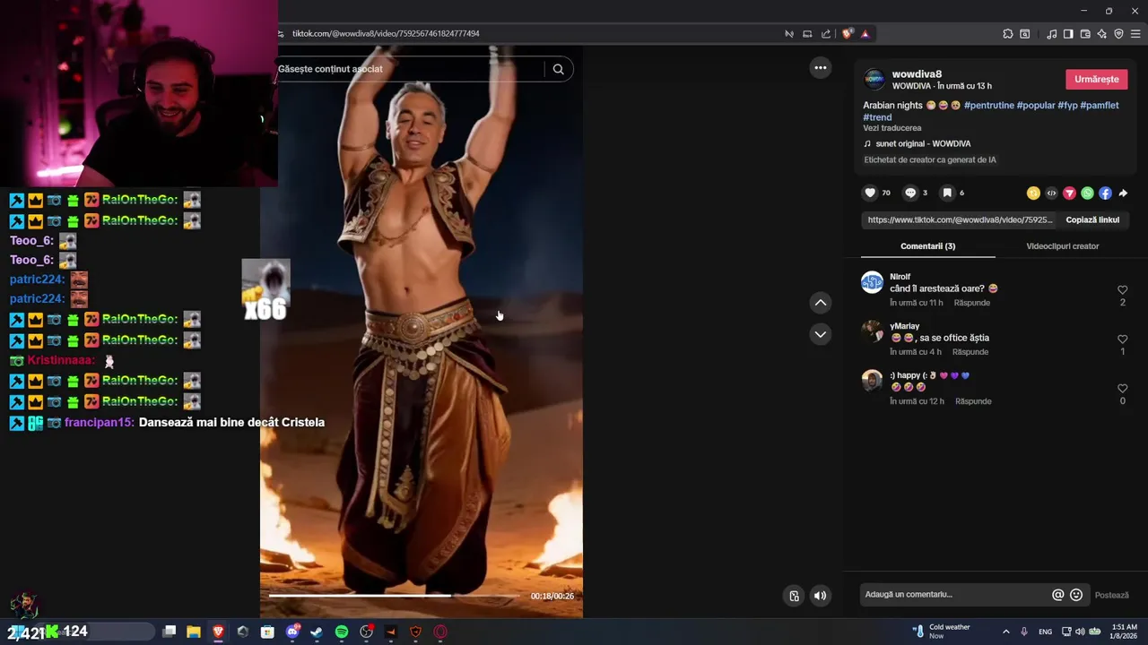
Task: Repost the video with the yellow repost icon
Action: pyautogui.click(x=1033, y=193)
